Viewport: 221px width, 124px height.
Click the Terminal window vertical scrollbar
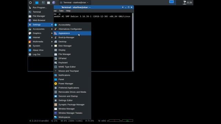click(133, 42)
